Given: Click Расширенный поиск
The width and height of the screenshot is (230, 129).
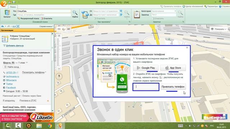Looking at the screenshot, I should click(28, 18).
